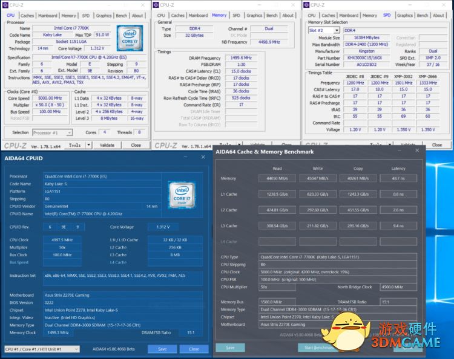Image resolution: width=454 pixels, height=359 pixels.
Task: Click the Max TDP value 91.0 W
Action: (x=102, y=34)
